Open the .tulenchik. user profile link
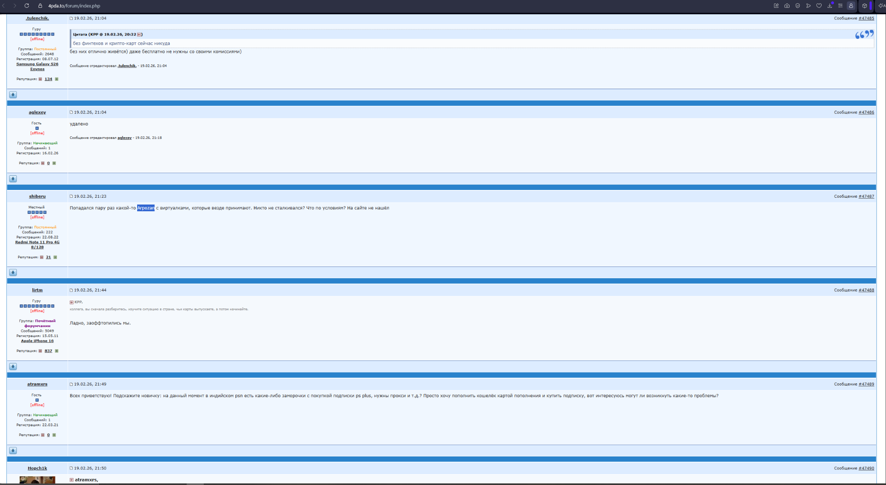 [x=37, y=18]
